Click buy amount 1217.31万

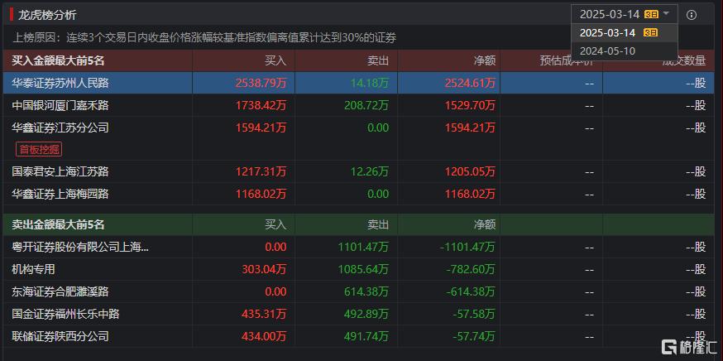pos(261,171)
